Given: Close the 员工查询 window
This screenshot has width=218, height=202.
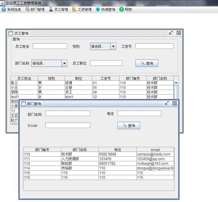Looking at the screenshot, I should coord(179,33).
